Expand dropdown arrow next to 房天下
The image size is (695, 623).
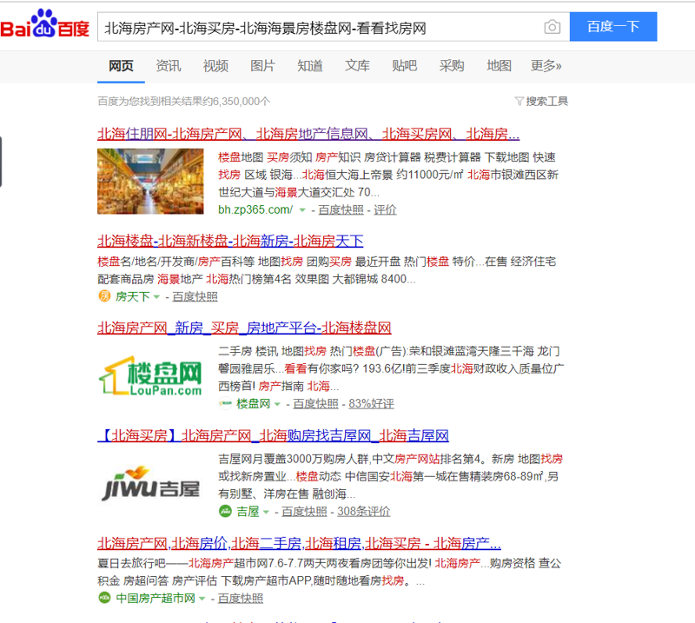pyautogui.click(x=156, y=297)
